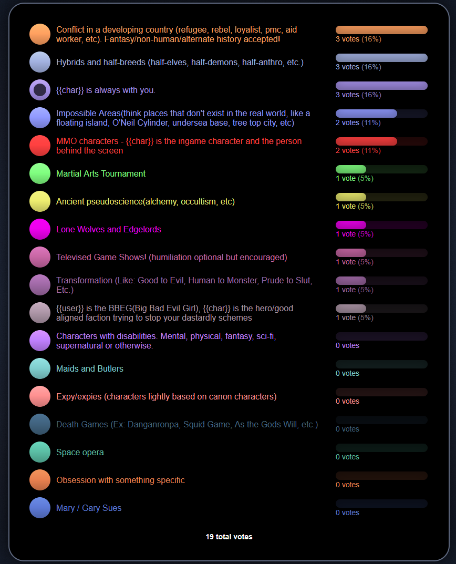Click the Impossible Areas option description
This screenshot has width=456, height=564.
tap(183, 118)
